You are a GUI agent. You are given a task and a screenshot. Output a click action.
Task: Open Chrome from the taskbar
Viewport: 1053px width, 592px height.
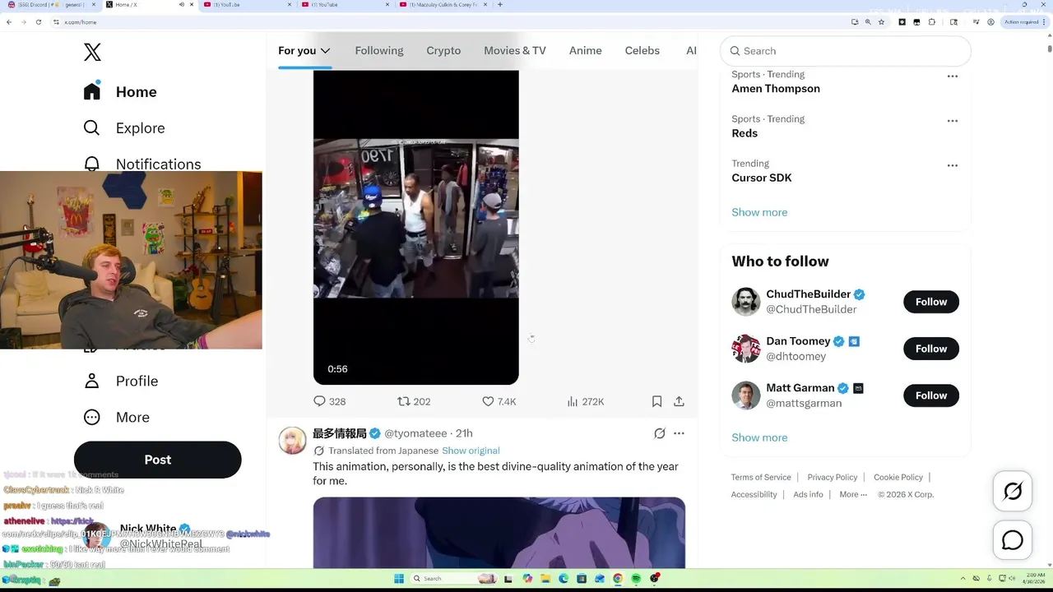[x=618, y=579]
